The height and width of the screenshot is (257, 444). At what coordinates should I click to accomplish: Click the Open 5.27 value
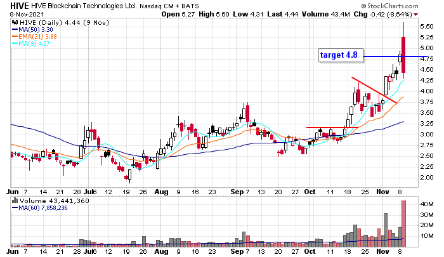click(x=178, y=14)
